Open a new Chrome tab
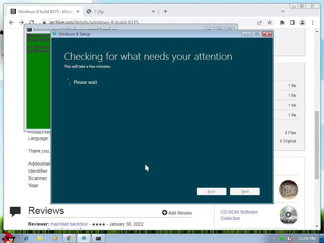This screenshot has width=324, height=243. click(x=165, y=11)
